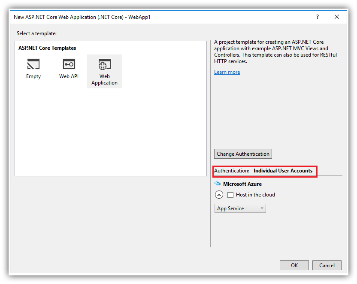Image resolution: width=357 pixels, height=284 pixels.
Task: Click the template description paragraph
Action: click(275, 51)
